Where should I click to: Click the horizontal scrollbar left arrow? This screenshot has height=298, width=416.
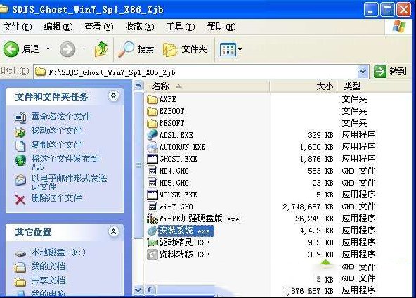[150, 290]
